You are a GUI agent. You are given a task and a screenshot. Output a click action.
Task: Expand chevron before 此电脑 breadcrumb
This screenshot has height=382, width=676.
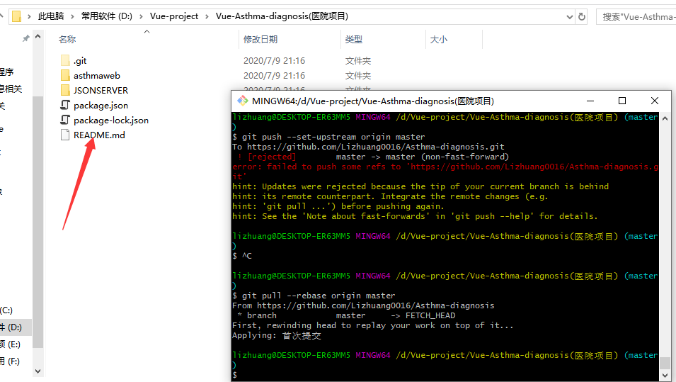[x=29, y=16]
